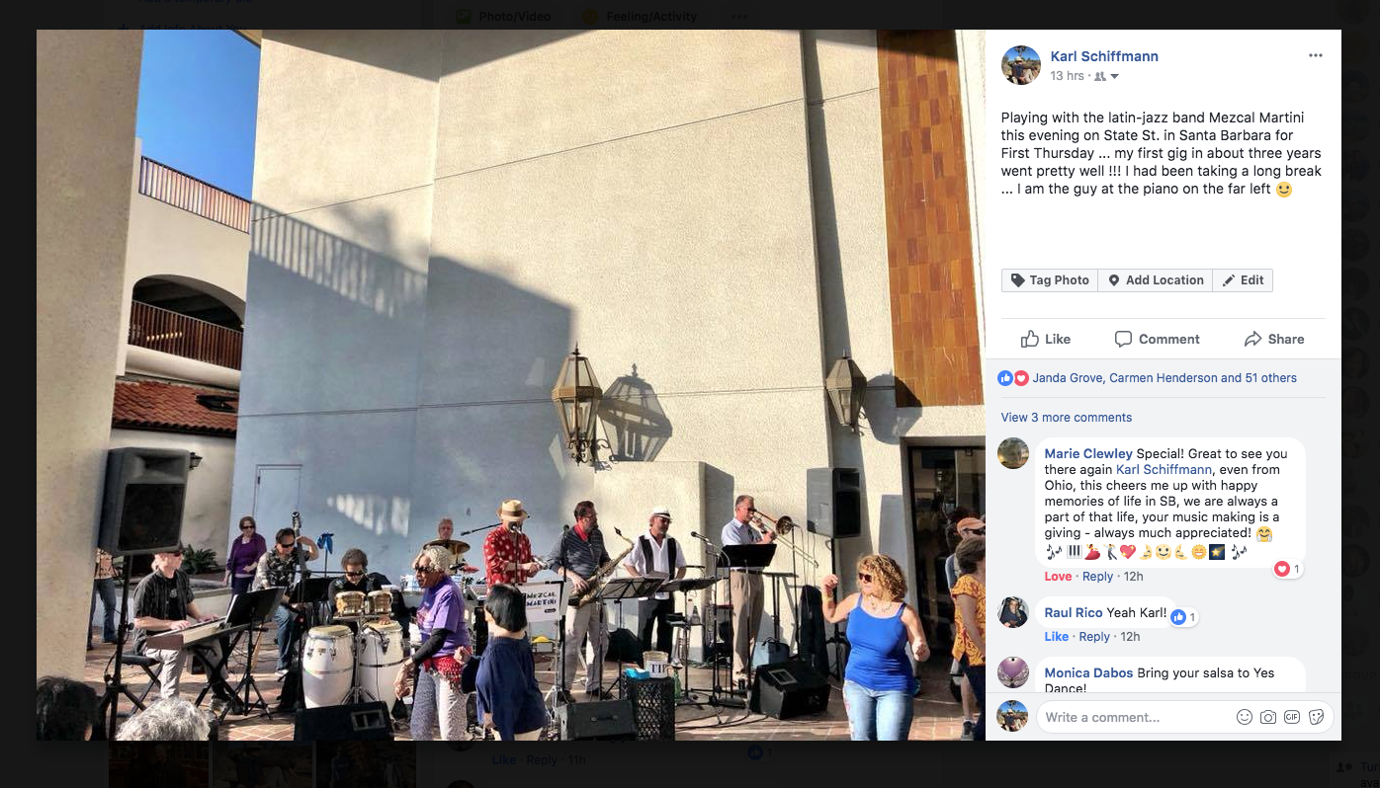The width and height of the screenshot is (1380, 788).
Task: Click the Tag Photo button
Action: (x=1050, y=280)
